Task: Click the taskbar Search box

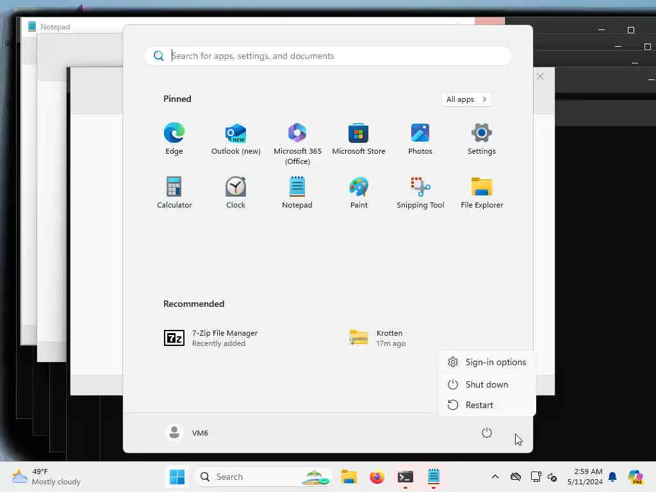Action: click(x=263, y=477)
